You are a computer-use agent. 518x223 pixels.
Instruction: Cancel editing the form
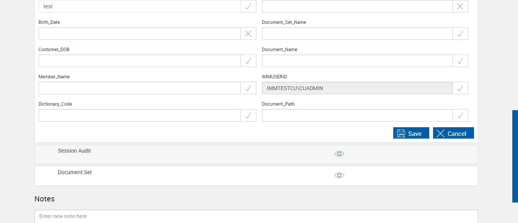pyautogui.click(x=453, y=133)
